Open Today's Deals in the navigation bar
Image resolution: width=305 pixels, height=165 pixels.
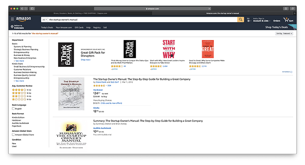coord(47,27)
